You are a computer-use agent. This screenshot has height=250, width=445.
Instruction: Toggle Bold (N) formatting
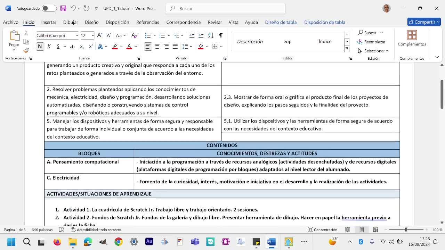[40, 47]
